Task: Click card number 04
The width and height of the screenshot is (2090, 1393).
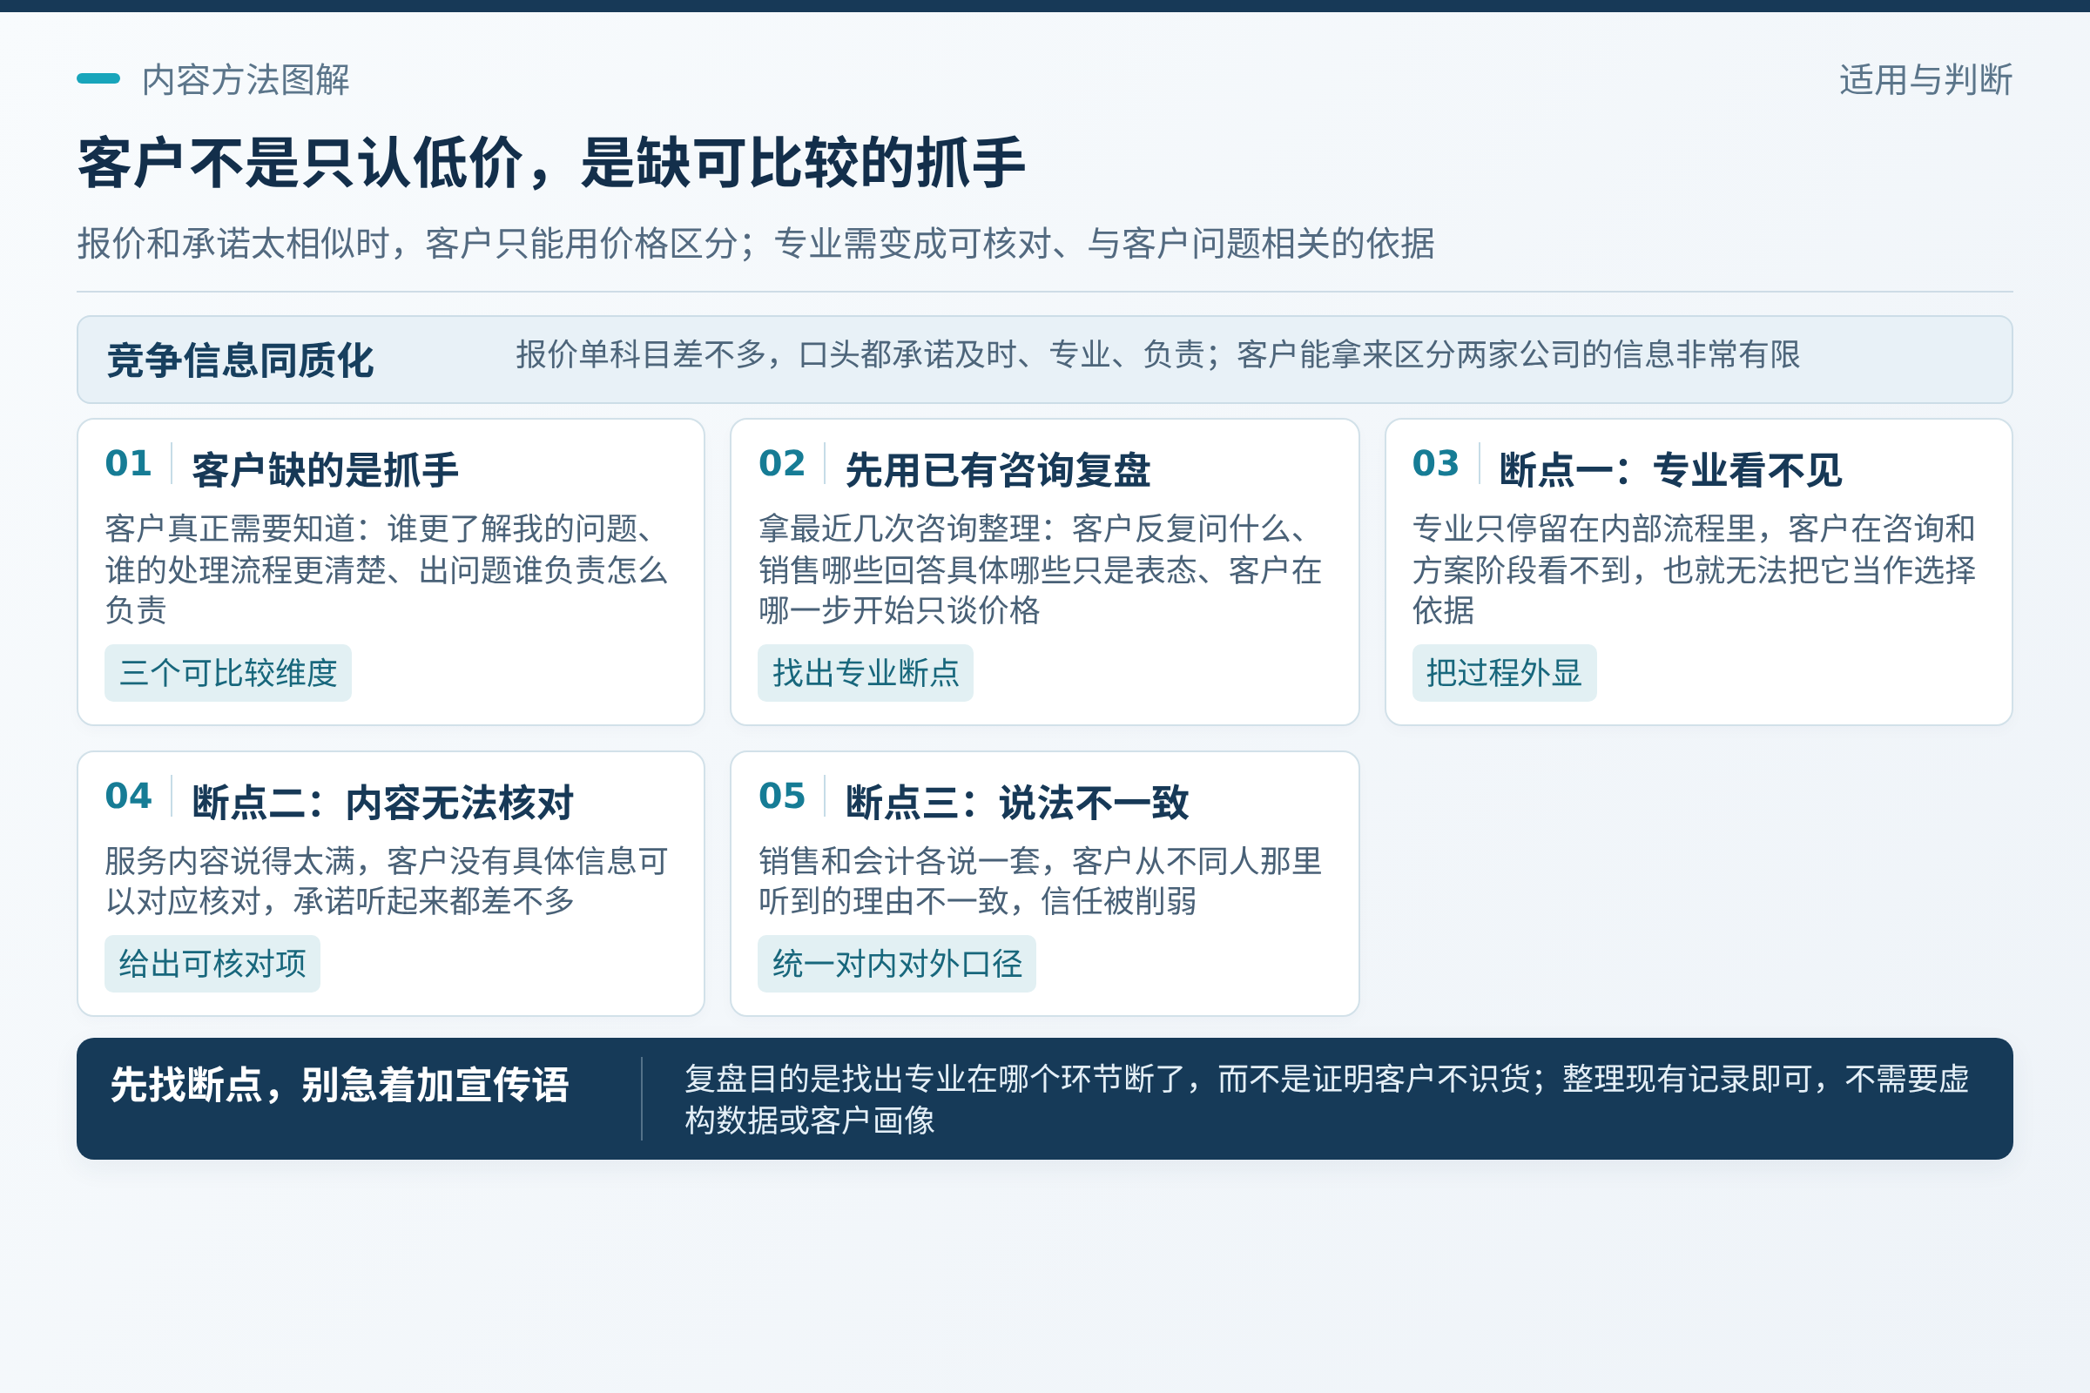Action: pyautogui.click(x=128, y=796)
